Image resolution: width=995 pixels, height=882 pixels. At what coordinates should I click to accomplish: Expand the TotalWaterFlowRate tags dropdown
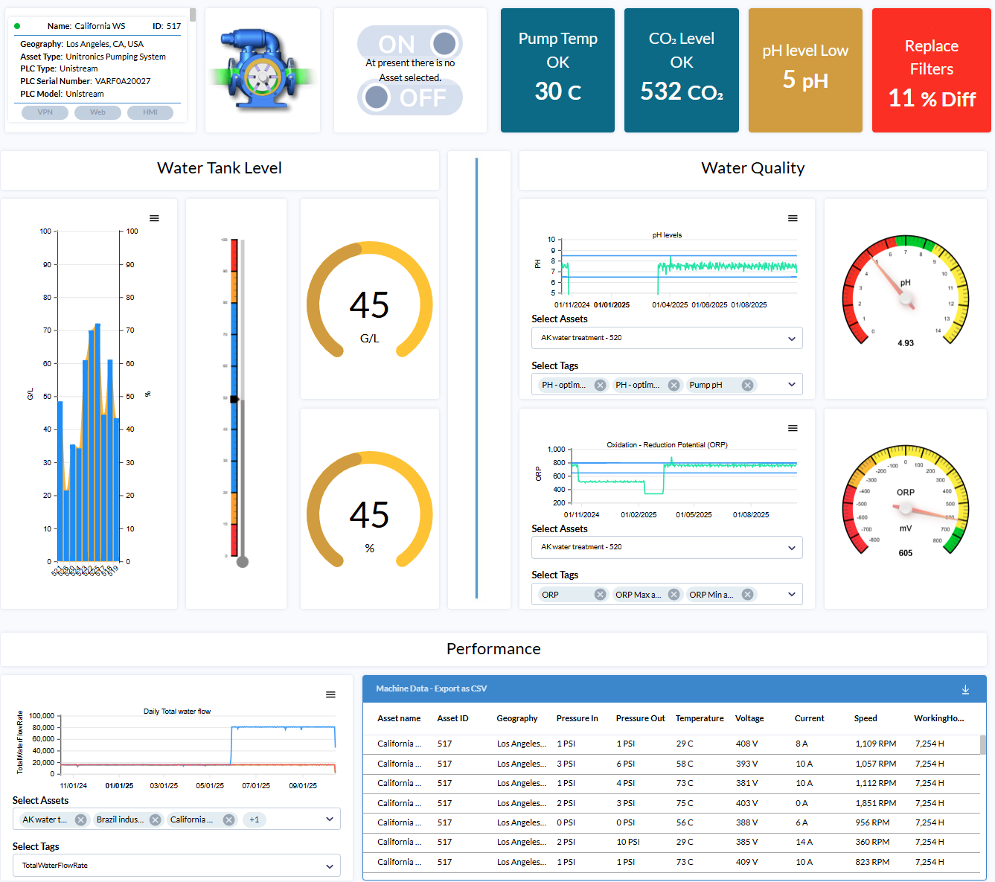(329, 866)
